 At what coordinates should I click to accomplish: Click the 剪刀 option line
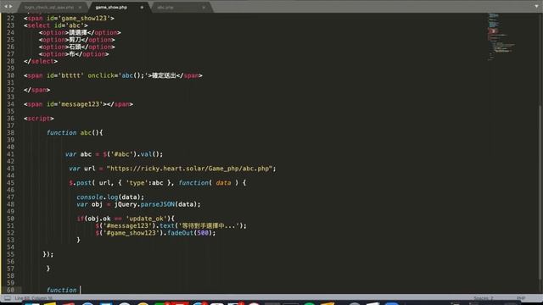77,40
